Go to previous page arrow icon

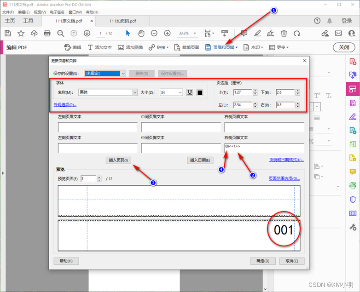pyautogui.click(x=74, y=34)
